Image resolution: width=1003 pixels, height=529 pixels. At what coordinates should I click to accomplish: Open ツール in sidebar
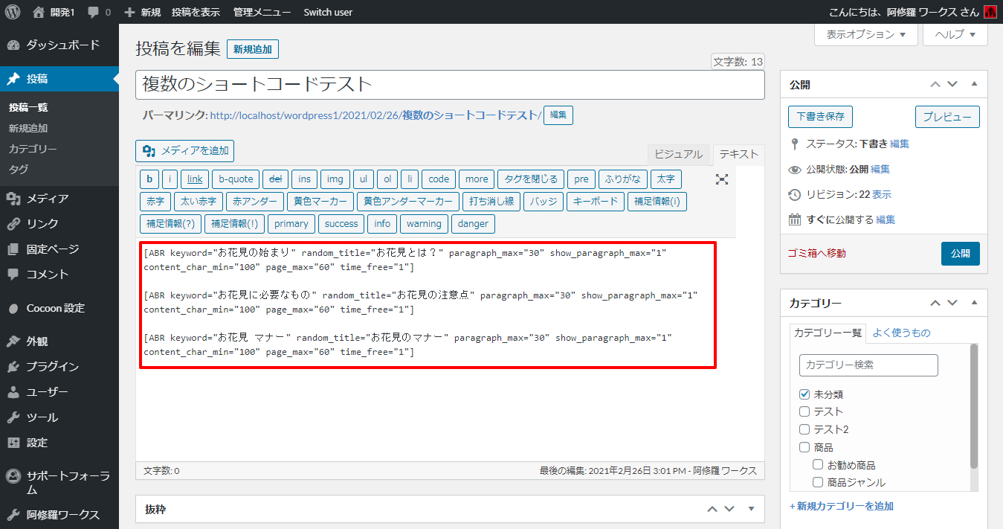[x=59, y=417]
